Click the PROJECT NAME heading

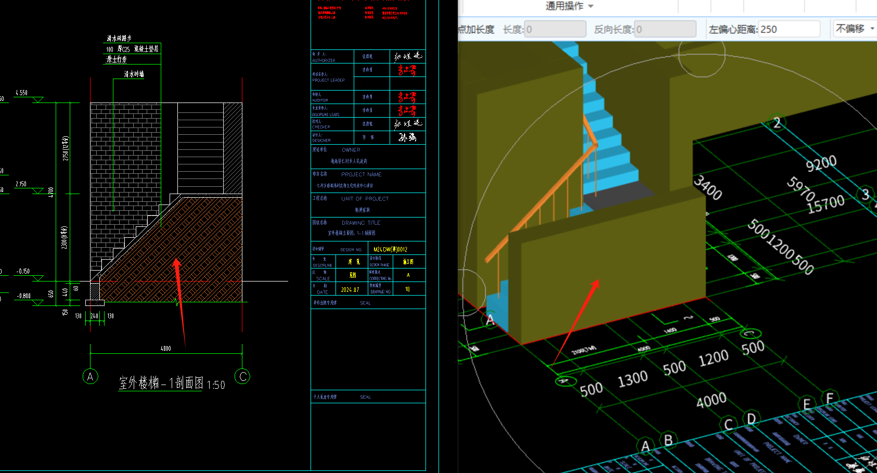coord(362,174)
